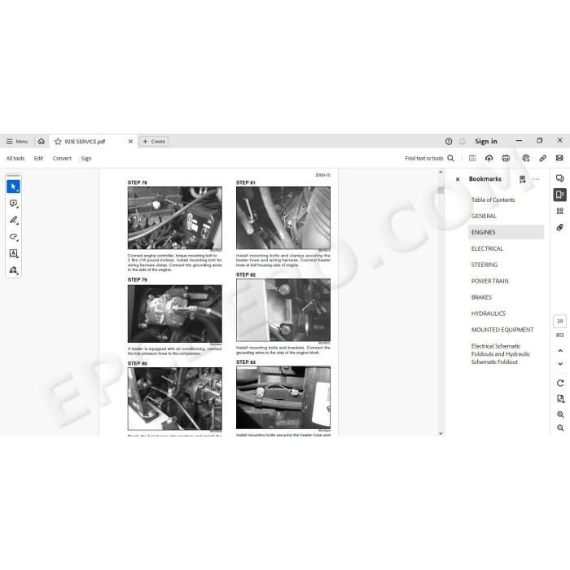Click the STEP 78 engine photo
Image resolution: width=570 pixels, height=570 pixels.
coord(175,217)
